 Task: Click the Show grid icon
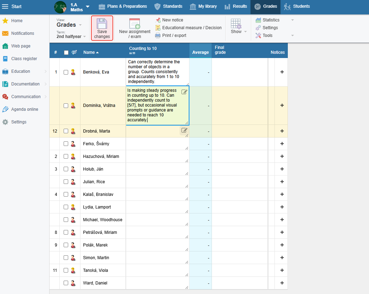[236, 24]
